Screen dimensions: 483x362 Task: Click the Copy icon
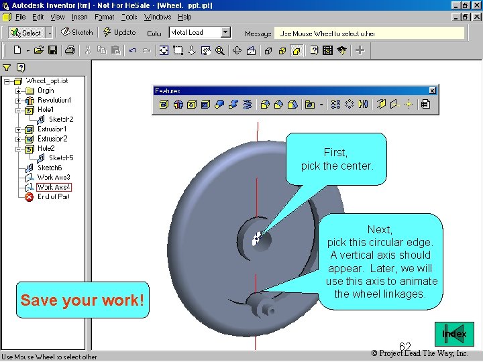102,50
